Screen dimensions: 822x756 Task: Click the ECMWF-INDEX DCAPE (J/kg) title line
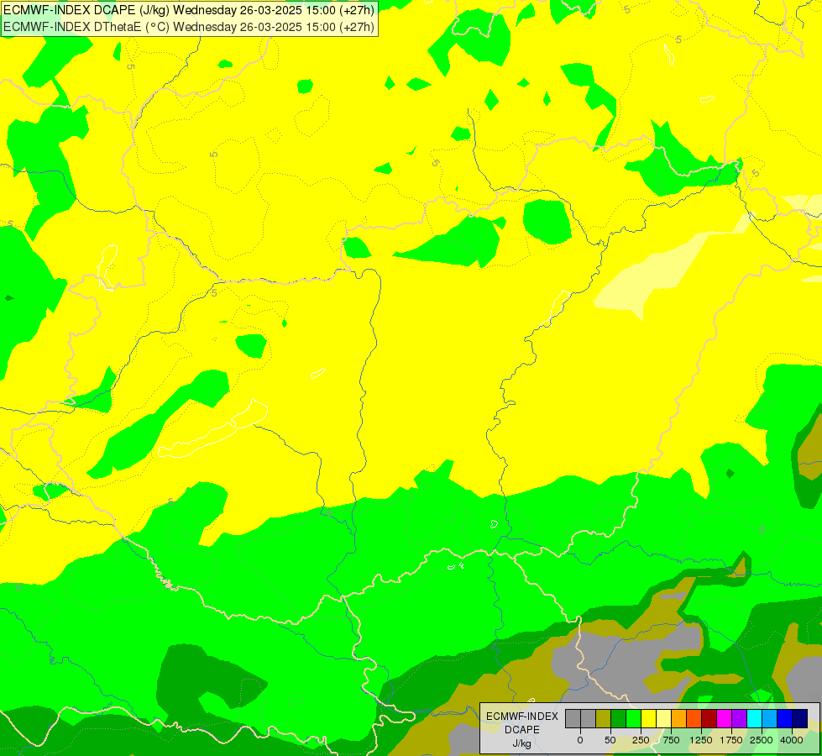[189, 10]
